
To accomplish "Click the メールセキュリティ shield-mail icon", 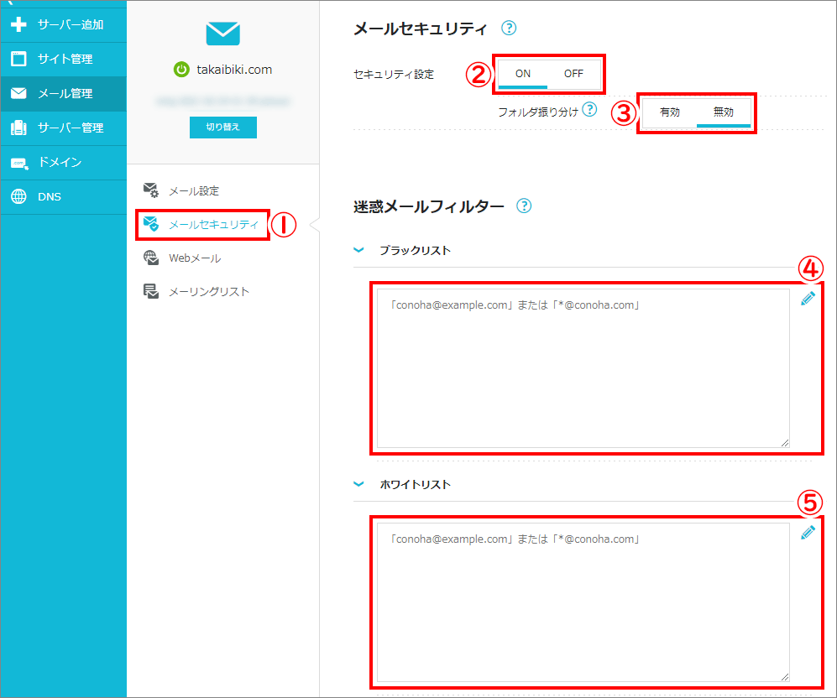I will coord(151,224).
